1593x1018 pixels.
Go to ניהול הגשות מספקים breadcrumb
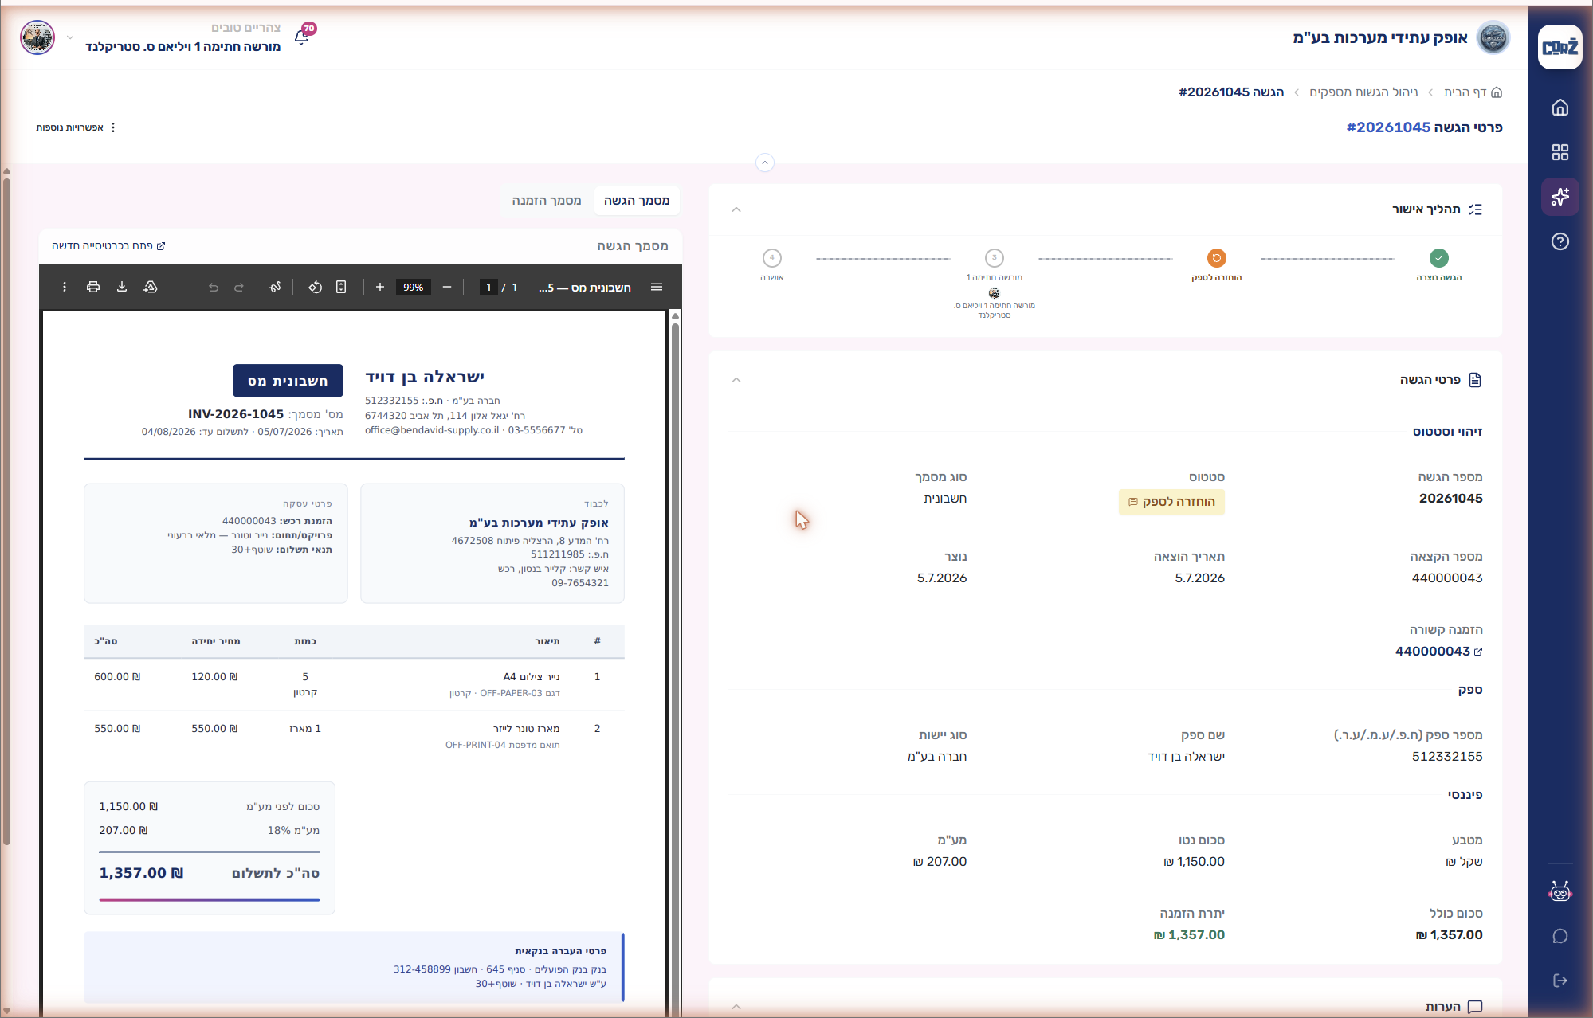[1363, 92]
